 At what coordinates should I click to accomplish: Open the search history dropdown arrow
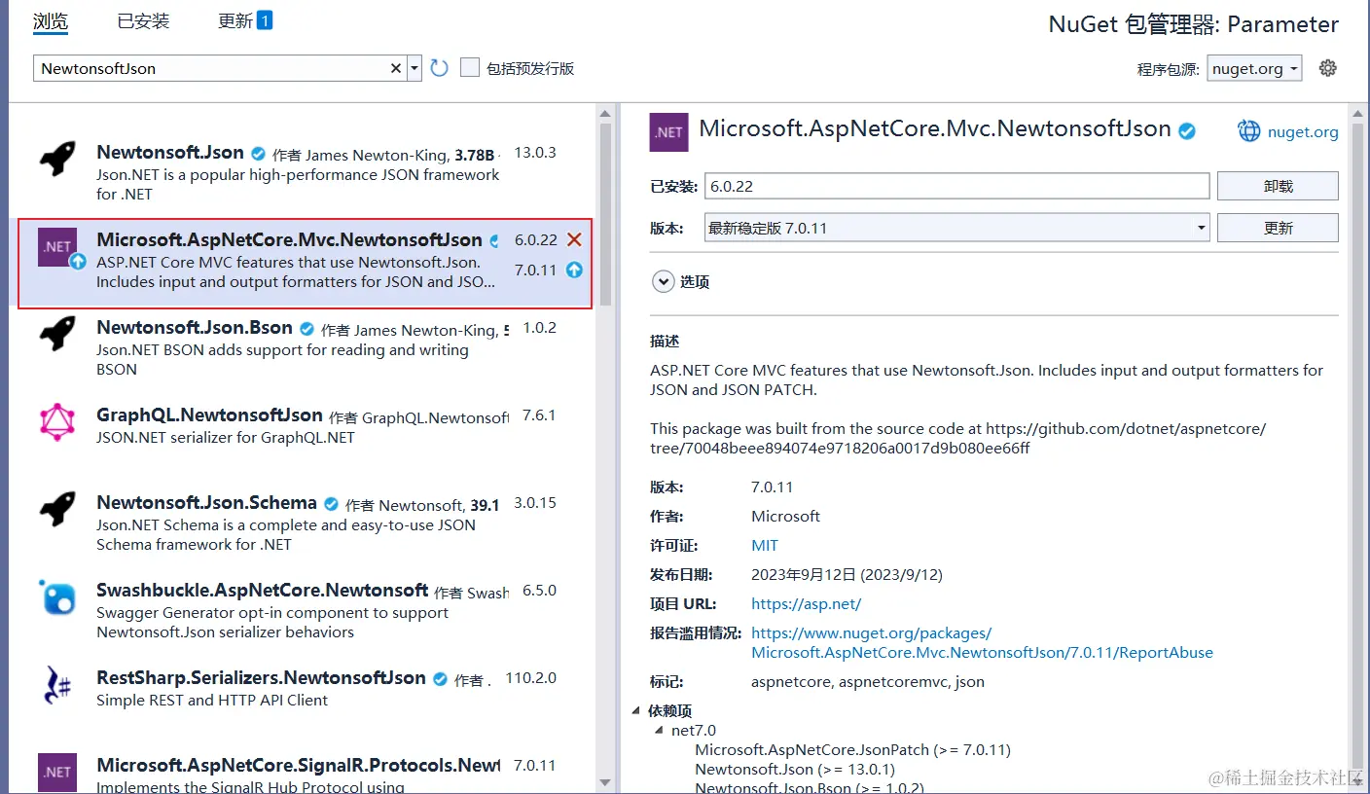(x=415, y=68)
